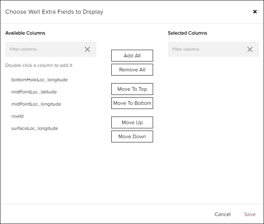Click the Selected Columns heading
This screenshot has height=224, width=264.
click(x=188, y=33)
